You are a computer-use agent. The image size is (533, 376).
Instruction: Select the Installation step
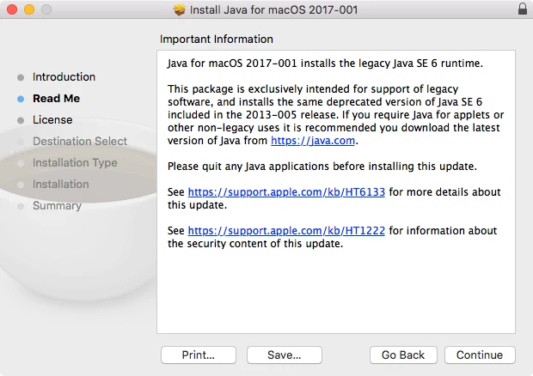pos(61,185)
